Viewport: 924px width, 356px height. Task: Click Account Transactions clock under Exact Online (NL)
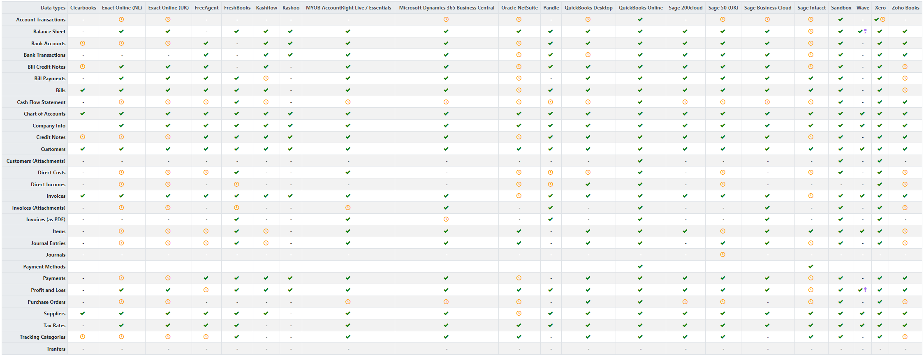121,19
